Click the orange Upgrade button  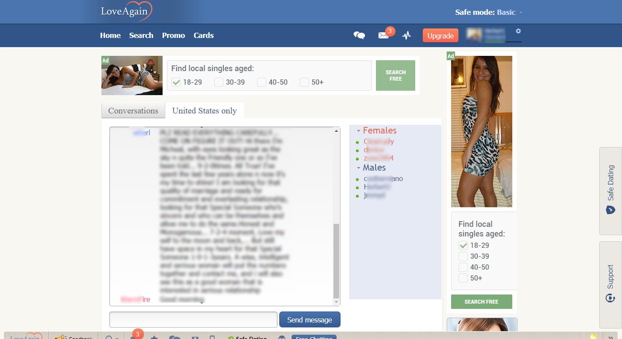[440, 36]
